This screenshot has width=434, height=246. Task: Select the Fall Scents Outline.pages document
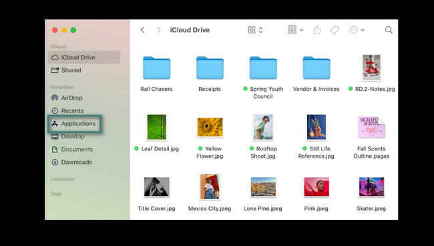coord(371,127)
